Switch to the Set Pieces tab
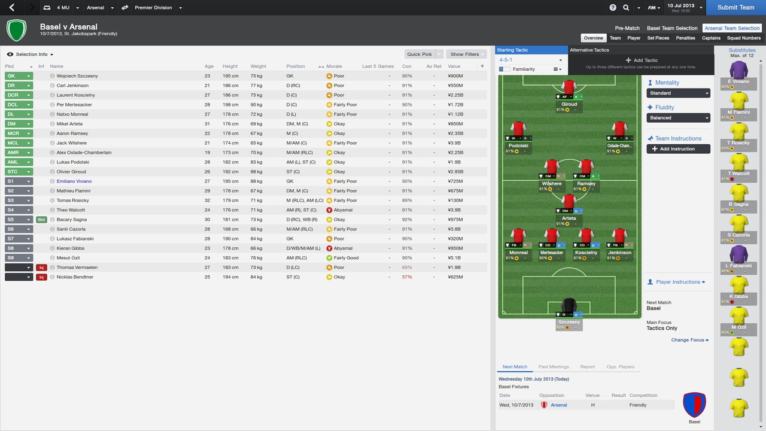Viewport: 766px width, 431px height. (658, 38)
